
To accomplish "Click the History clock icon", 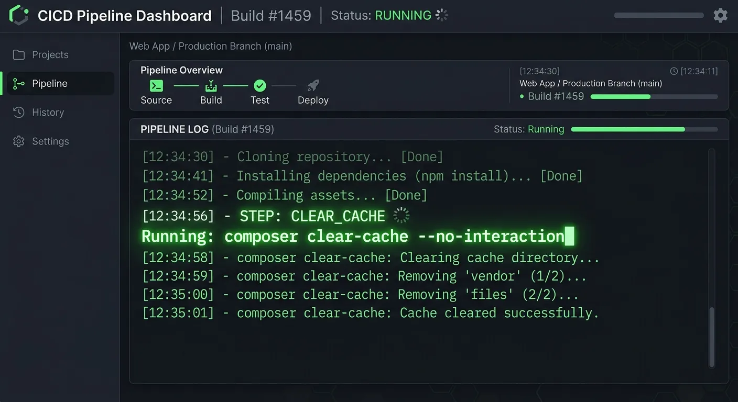I will tap(19, 113).
